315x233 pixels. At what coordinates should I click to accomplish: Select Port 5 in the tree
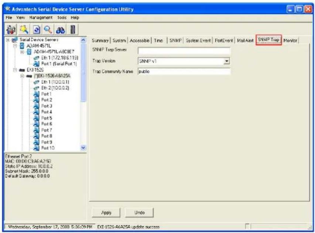47,118
